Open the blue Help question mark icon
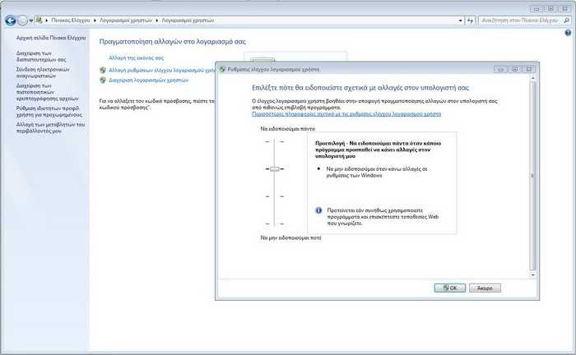Viewport: 576px width, 355px height. (x=568, y=33)
